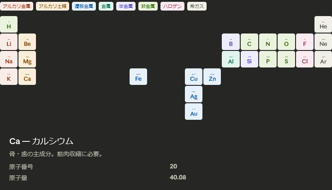Click the Helium (He) element tile
332x190 pixels.
[x=323, y=24]
